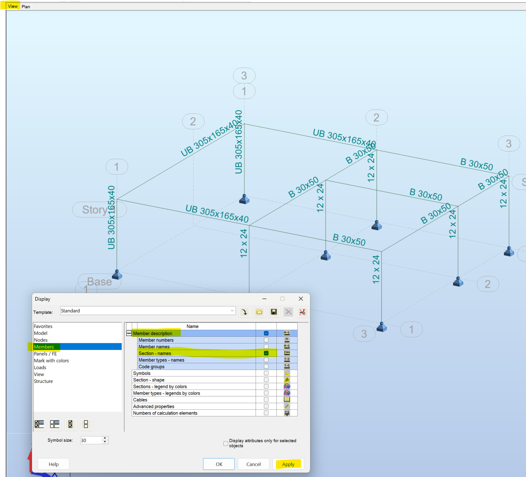Click the apply template arrow icon
The width and height of the screenshot is (526, 477).
[x=244, y=312]
